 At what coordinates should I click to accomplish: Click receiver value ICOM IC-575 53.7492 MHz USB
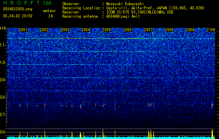140,12
